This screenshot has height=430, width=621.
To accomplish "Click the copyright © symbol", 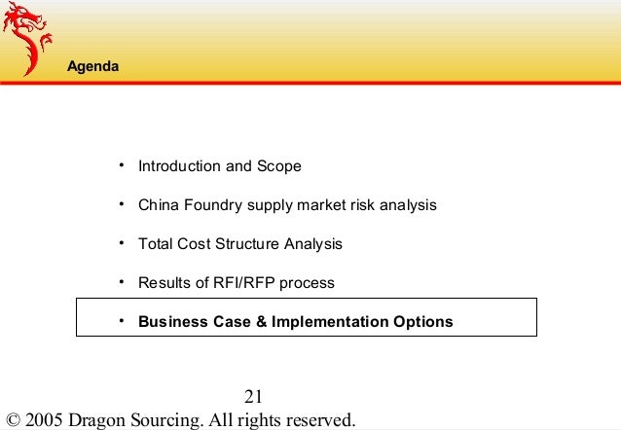I will coord(14,420).
